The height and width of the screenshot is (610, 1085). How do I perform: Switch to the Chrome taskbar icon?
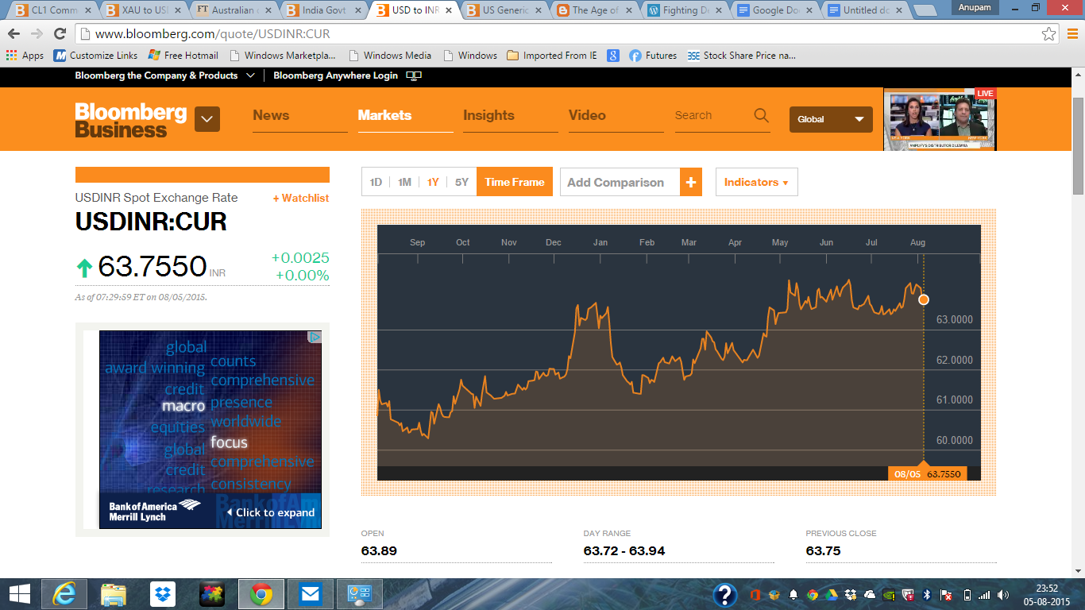(x=261, y=594)
